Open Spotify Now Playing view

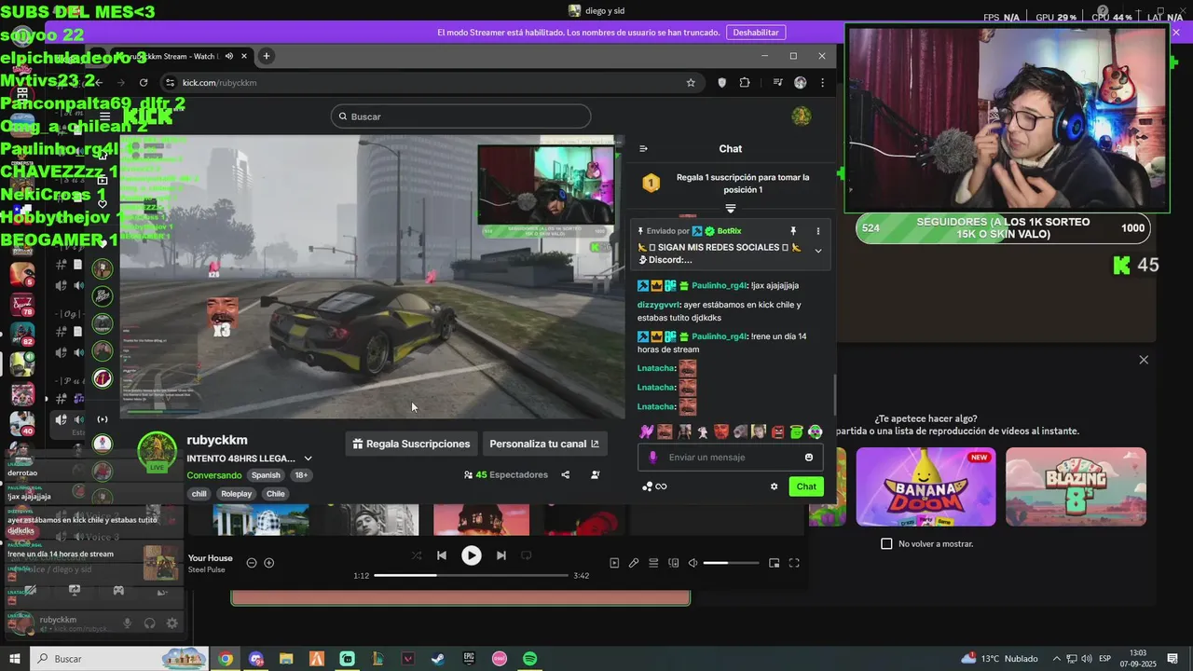pyautogui.click(x=614, y=563)
